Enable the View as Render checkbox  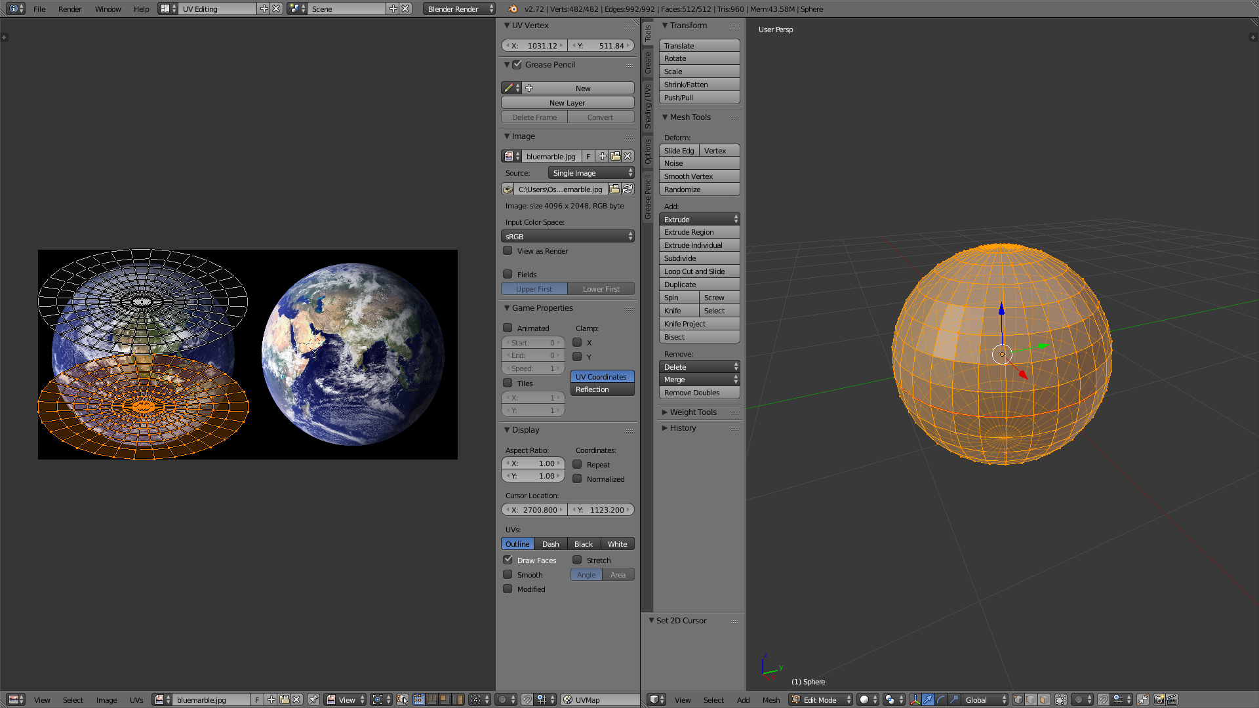tap(508, 250)
